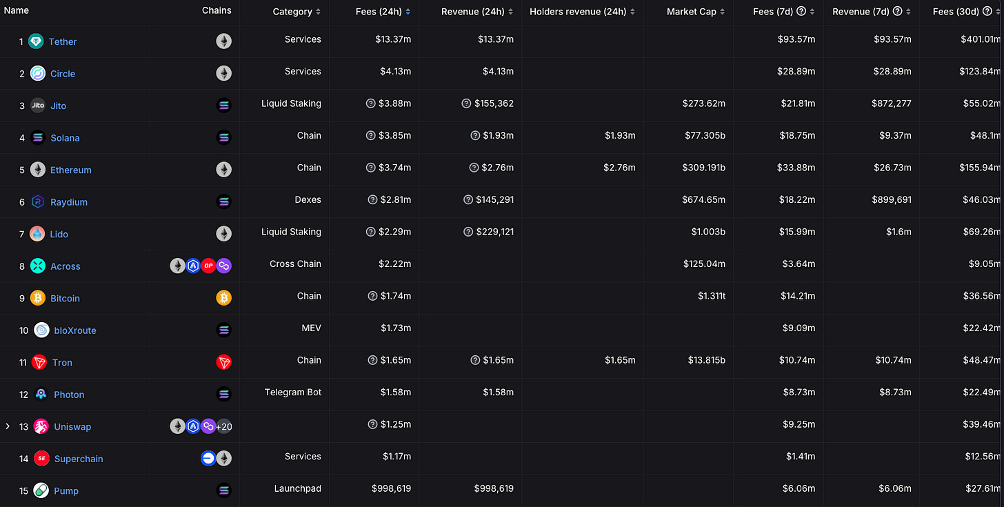This screenshot has height=507, width=1004.
Task: Click the +20 badge to reveal more Uniswap chains
Action: point(224,426)
